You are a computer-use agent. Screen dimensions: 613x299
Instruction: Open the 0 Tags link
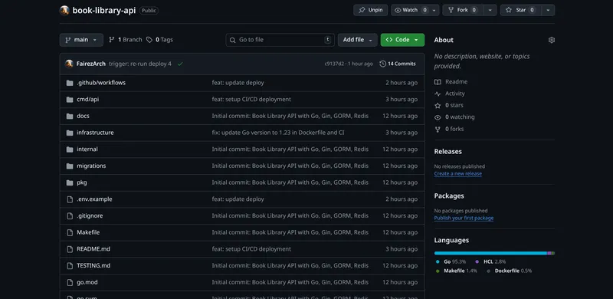[159, 40]
